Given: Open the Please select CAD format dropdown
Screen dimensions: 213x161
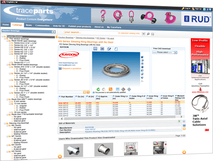Looking at the screenshot, I should pyautogui.click(x=176, y=53).
